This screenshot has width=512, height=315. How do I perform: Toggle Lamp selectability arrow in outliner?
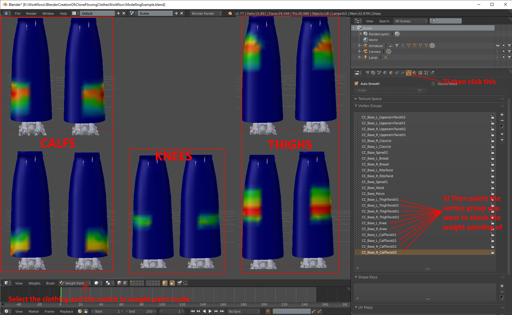[504, 57]
